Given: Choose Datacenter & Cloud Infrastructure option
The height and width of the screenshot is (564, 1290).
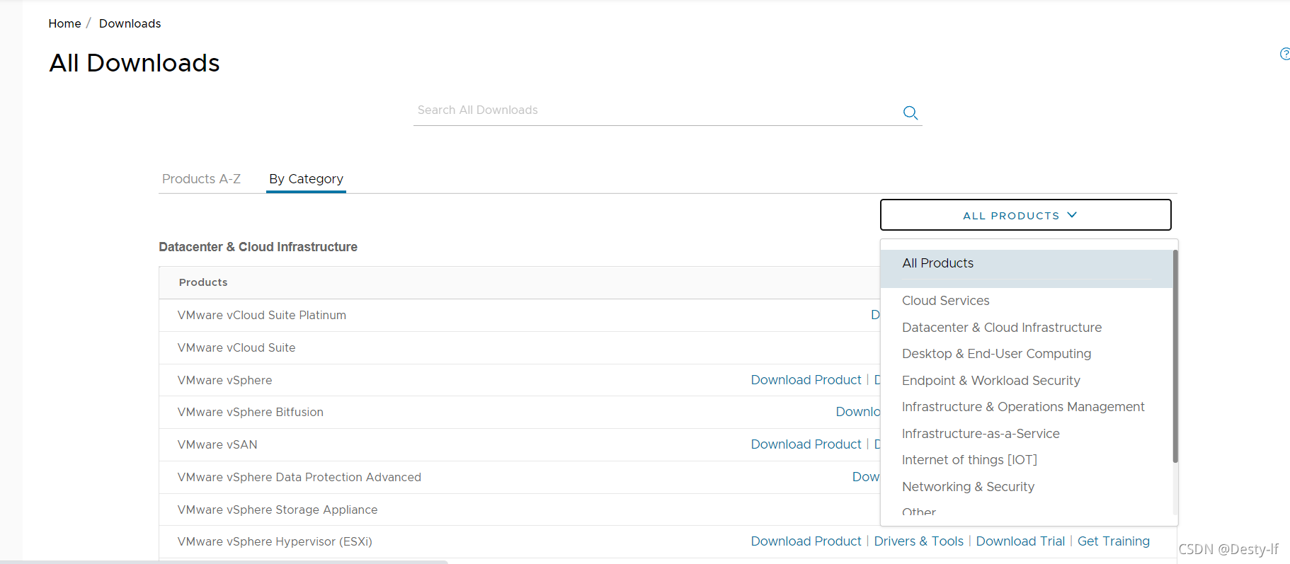Looking at the screenshot, I should (x=1002, y=328).
